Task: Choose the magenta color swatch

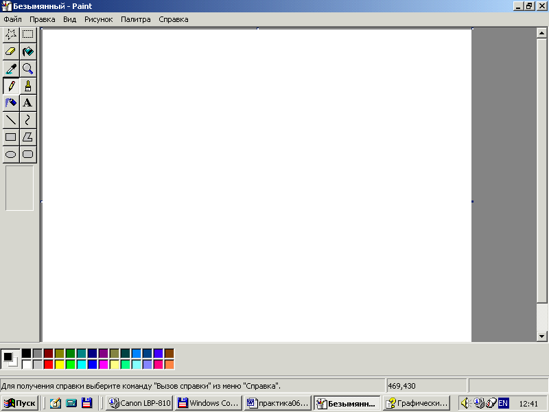Action: pyautogui.click(x=104, y=365)
